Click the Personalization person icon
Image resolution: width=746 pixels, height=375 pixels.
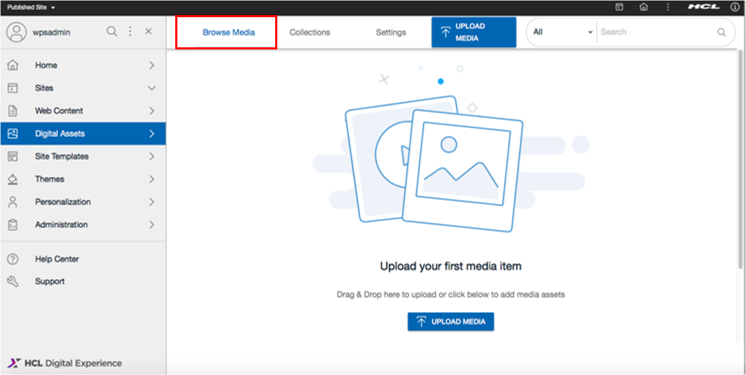(13, 202)
